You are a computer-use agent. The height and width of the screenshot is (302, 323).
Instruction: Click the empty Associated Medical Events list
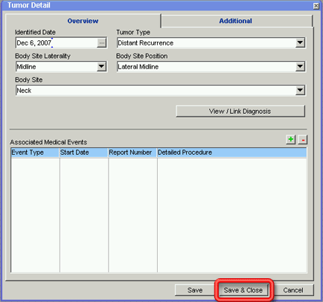(x=159, y=215)
